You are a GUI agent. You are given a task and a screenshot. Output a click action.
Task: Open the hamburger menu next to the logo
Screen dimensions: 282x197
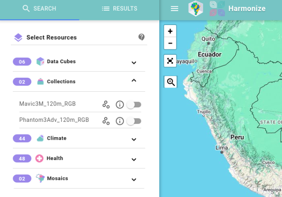pos(175,8)
